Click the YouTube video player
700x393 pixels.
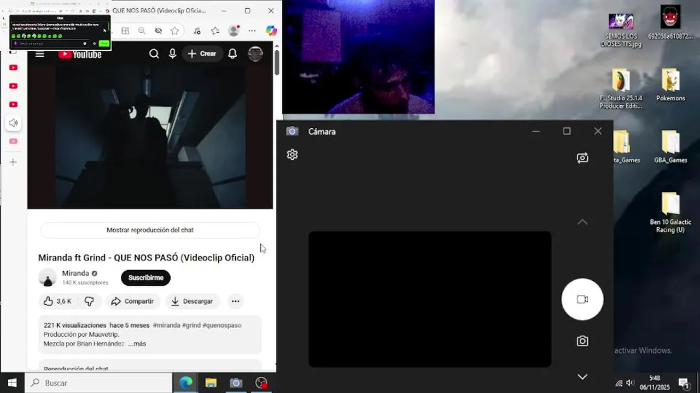pyautogui.click(x=150, y=136)
